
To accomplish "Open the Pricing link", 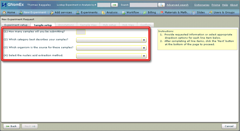I will [x=215, y=5].
